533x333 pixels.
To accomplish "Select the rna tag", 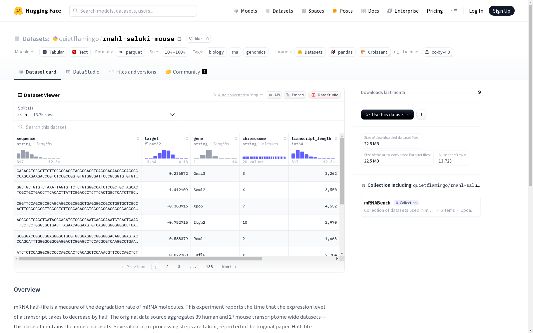I will pyautogui.click(x=235, y=52).
